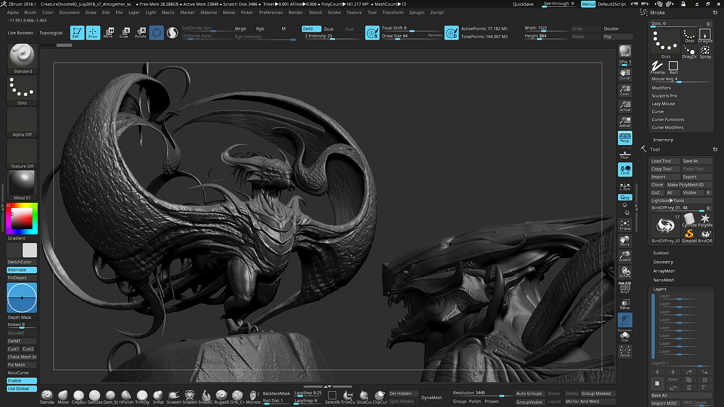The width and height of the screenshot is (724, 407).
Task: Switch to the Scale transform tool
Action: pos(124,33)
